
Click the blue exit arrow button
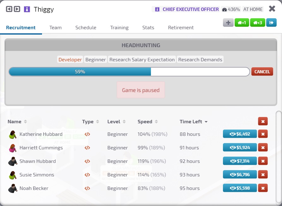(x=271, y=23)
